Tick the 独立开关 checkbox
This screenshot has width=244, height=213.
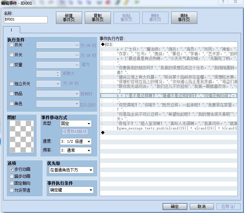point(11,83)
